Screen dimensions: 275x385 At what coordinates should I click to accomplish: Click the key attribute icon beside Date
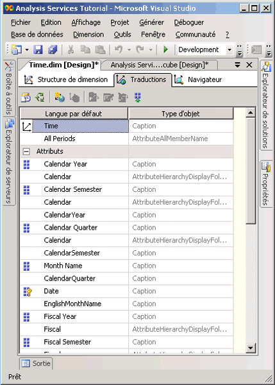[27, 291]
